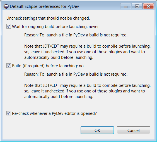Uncheck the Build (if required) before launching checkbox
Screen dimensions: 157x142
[9, 66]
